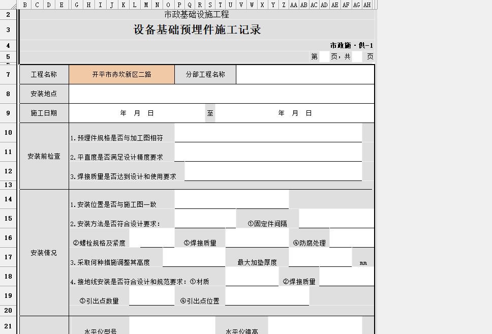This screenshot has width=492, height=334.
Task: Select the 安装地点 label cell
Action: pyautogui.click(x=43, y=94)
